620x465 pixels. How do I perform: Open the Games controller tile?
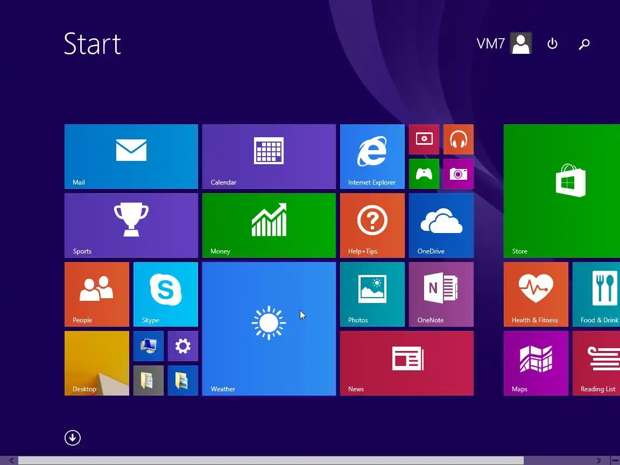click(x=424, y=174)
